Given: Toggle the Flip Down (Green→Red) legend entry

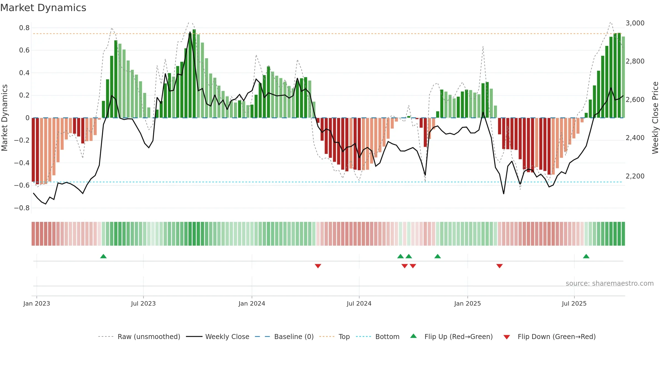Looking at the screenshot, I should pyautogui.click(x=549, y=337).
